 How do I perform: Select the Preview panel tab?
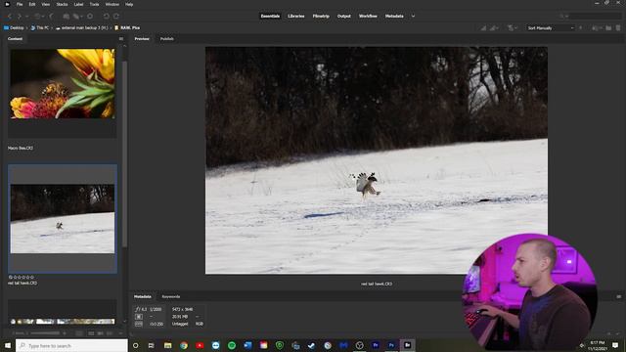tap(142, 39)
